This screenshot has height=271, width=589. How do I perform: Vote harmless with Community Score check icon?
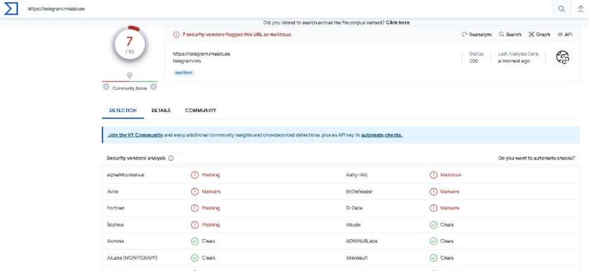point(153,87)
